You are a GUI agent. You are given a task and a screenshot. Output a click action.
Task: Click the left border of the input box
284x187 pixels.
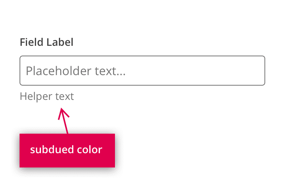(20, 71)
